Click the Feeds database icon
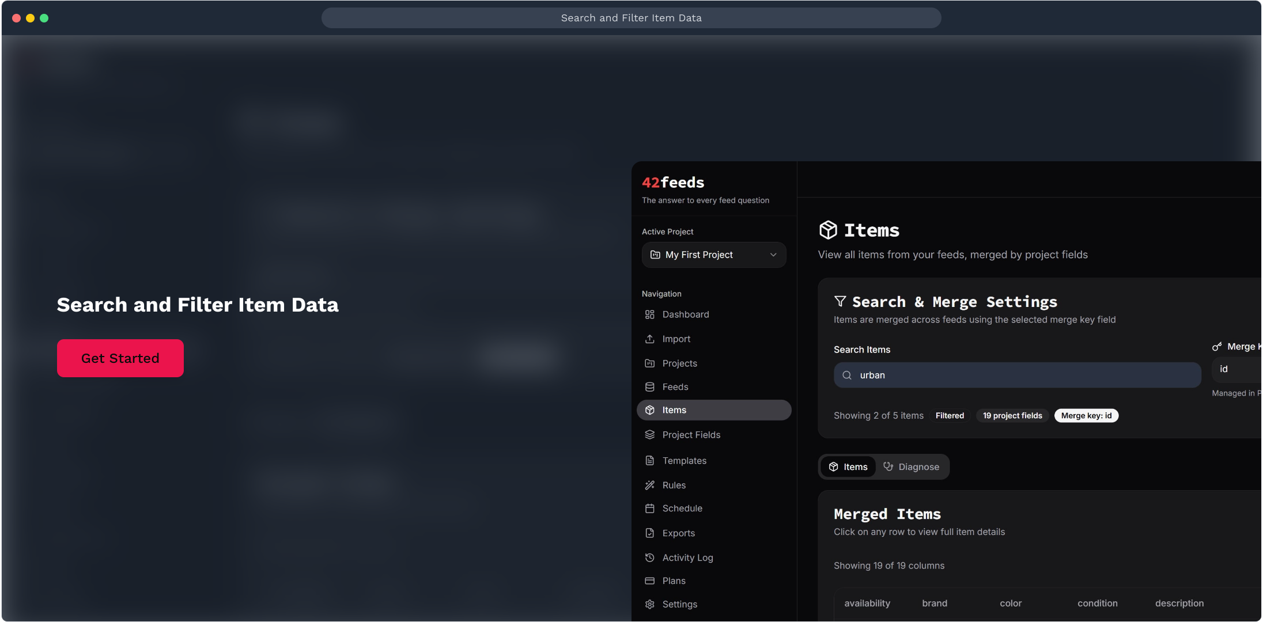Viewport: 1263px width, 622px height. tap(649, 387)
